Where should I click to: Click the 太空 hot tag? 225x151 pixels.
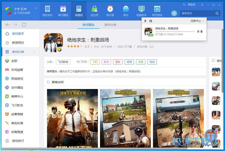click(x=141, y=62)
